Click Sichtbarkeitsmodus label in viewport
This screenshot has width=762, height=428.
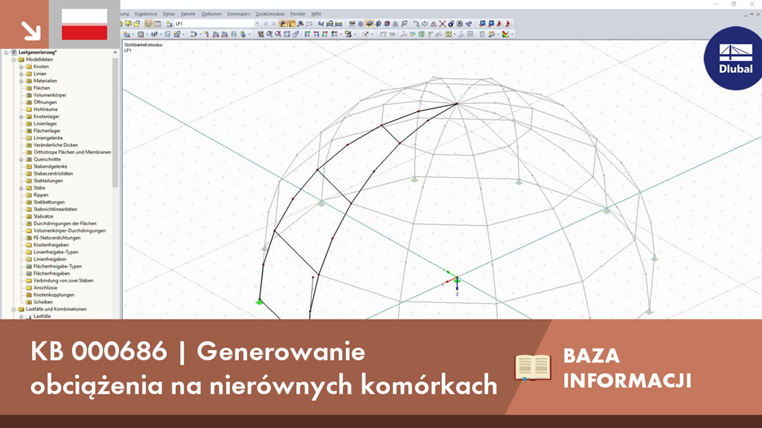[x=143, y=45]
